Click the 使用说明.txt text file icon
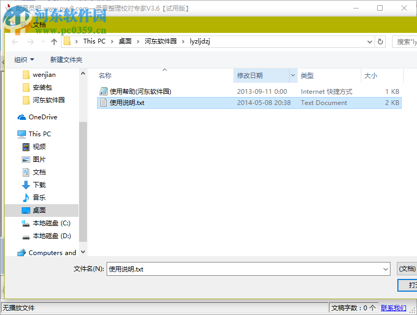Image resolution: width=417 pixels, height=315 pixels. coord(103,102)
